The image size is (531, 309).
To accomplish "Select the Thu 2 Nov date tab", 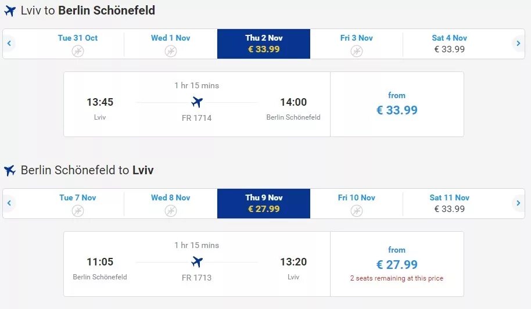I will [264, 44].
